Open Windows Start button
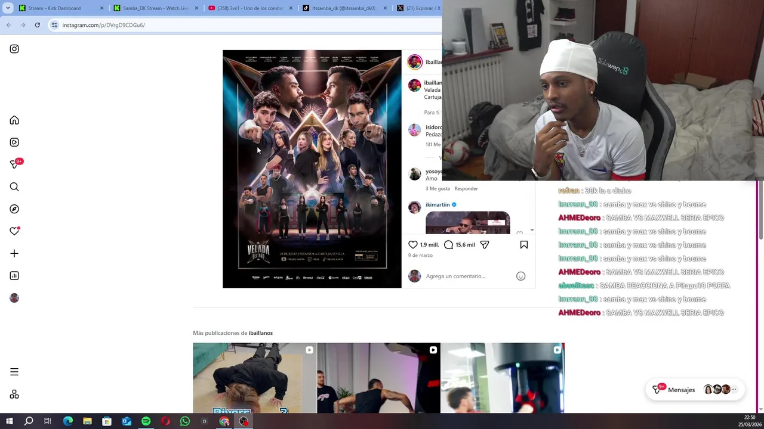This screenshot has height=429, width=764. coord(9,421)
